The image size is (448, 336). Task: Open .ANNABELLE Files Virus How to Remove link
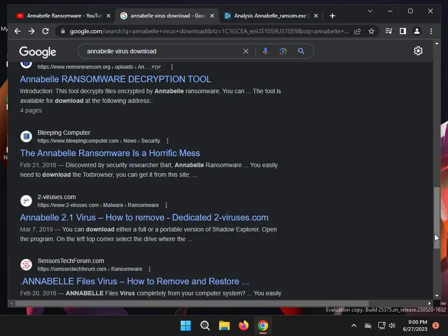coord(134,281)
